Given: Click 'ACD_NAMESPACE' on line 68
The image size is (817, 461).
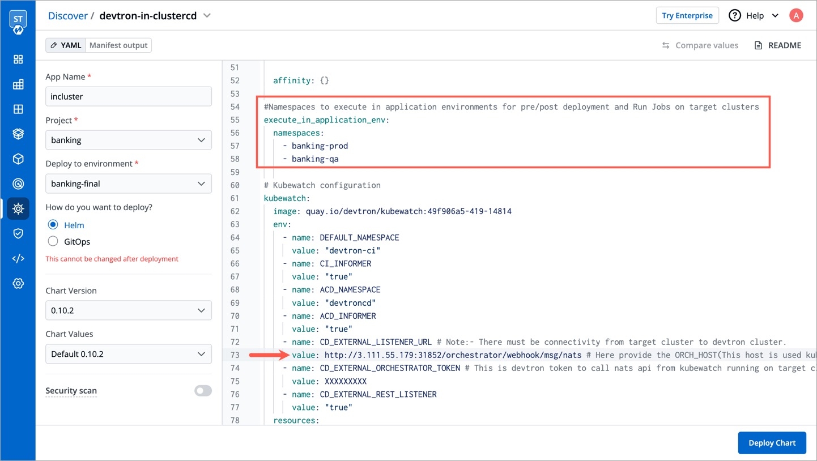Looking at the screenshot, I should pos(350,289).
